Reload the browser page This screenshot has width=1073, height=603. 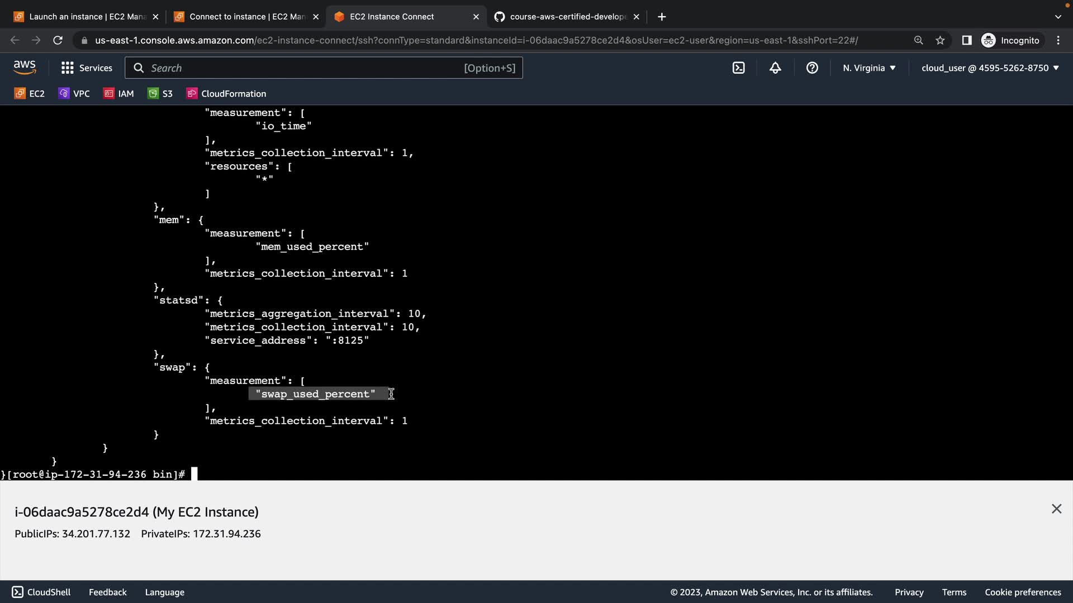pos(58,40)
